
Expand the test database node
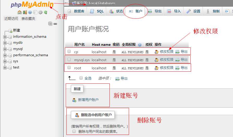[5, 68]
